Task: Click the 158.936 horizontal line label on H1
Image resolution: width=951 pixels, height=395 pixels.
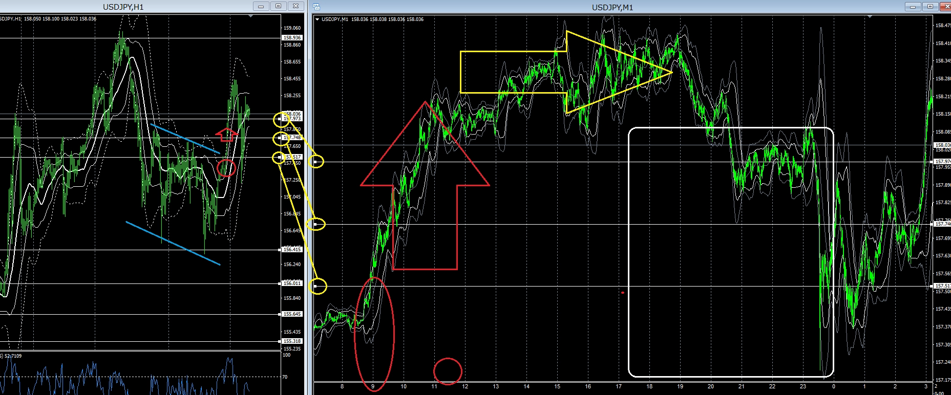Action: 292,38
